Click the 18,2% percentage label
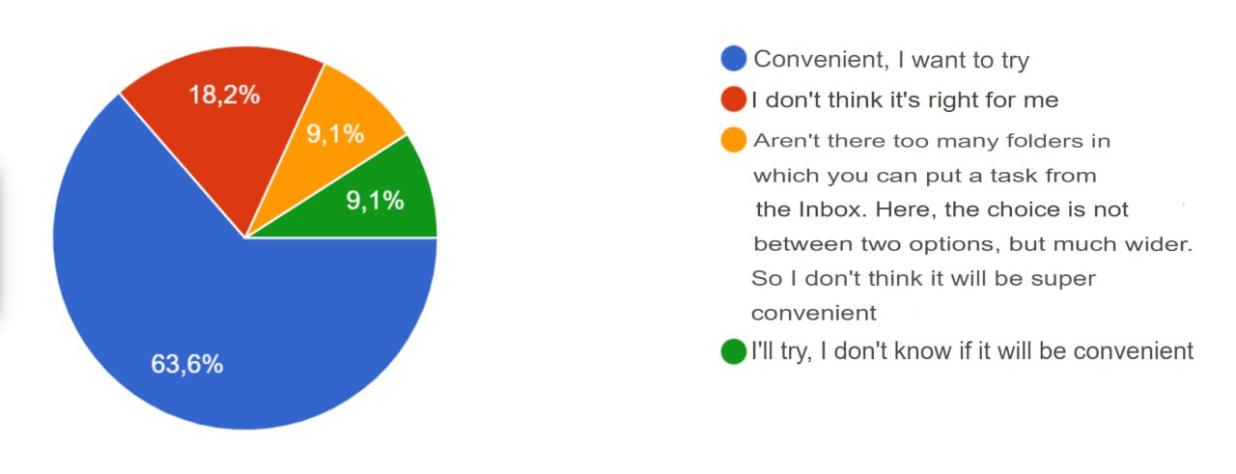Viewport: 1236px width, 474px height. pos(224,97)
